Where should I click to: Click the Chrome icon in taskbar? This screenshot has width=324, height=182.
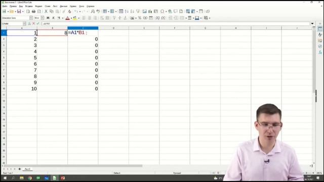click(30, 178)
